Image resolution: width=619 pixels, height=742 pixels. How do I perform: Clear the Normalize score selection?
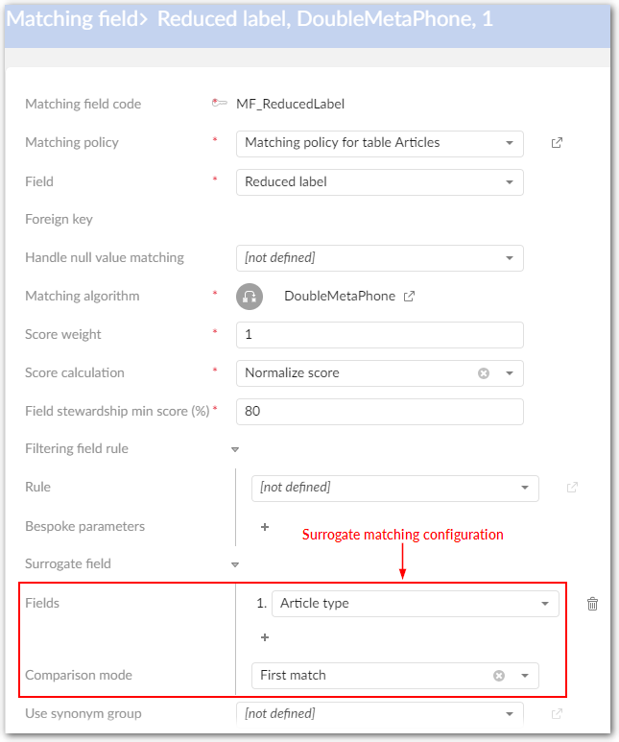pyautogui.click(x=484, y=373)
